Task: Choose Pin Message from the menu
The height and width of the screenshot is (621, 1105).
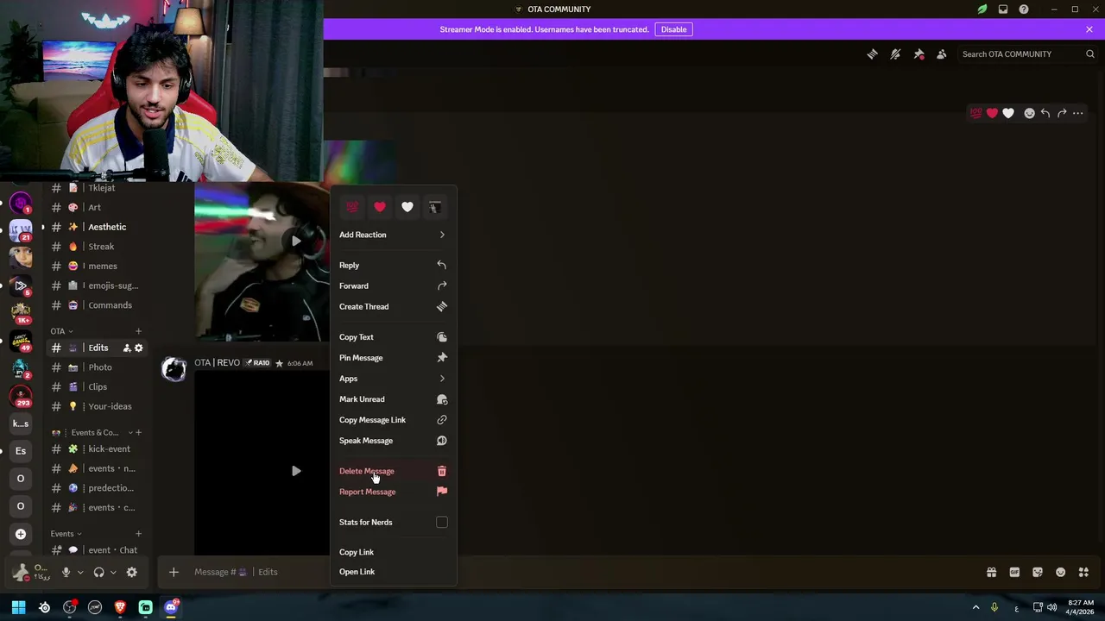Action: 393,358
